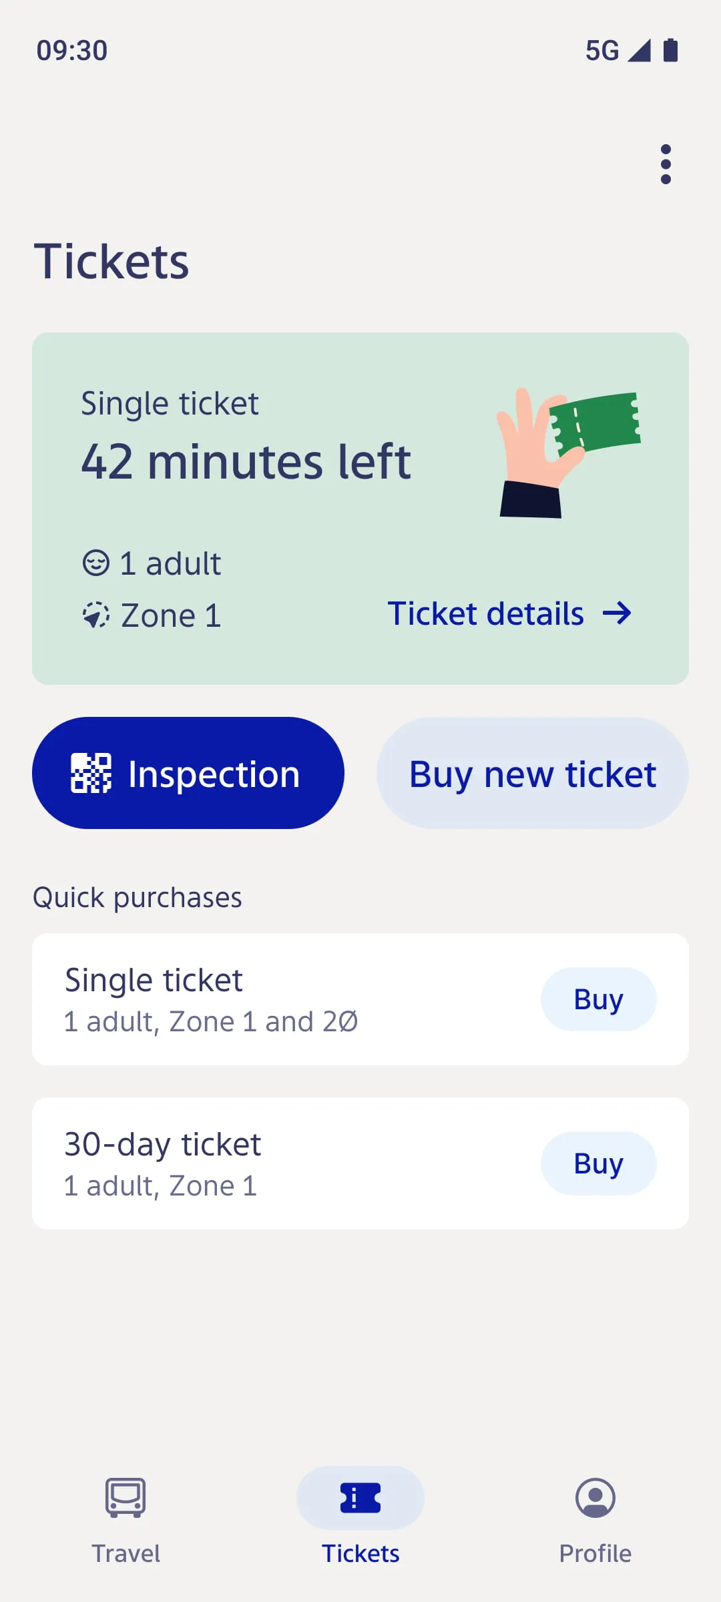Image resolution: width=721 pixels, height=1602 pixels.
Task: Switch to the Profile tab label
Action: [x=595, y=1553]
